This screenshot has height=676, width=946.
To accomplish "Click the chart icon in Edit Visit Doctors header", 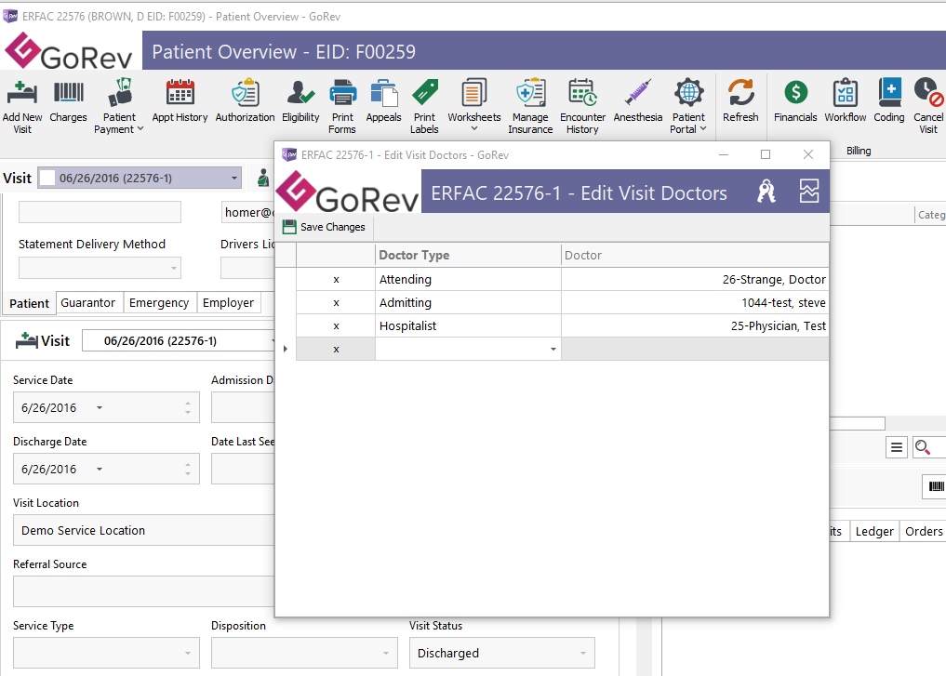I will click(x=809, y=192).
